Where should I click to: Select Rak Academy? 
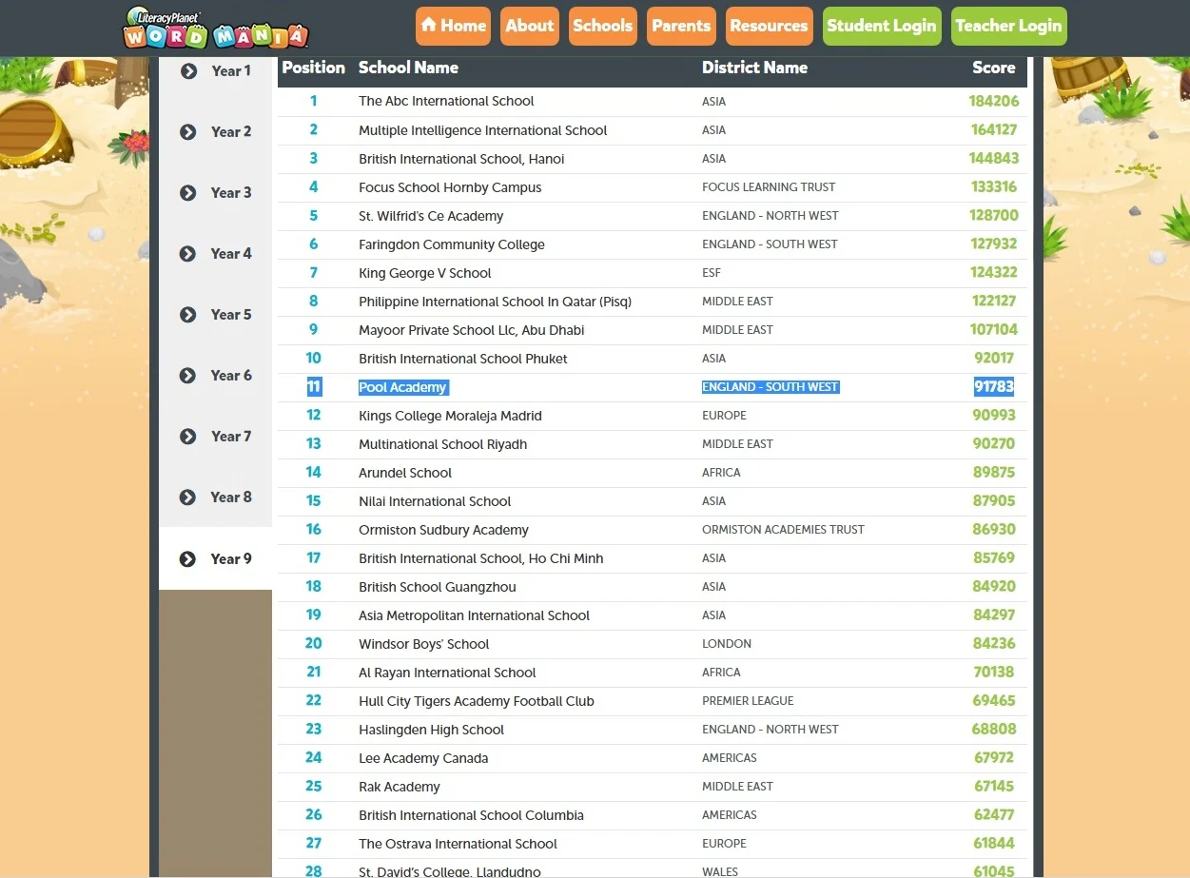click(x=400, y=787)
